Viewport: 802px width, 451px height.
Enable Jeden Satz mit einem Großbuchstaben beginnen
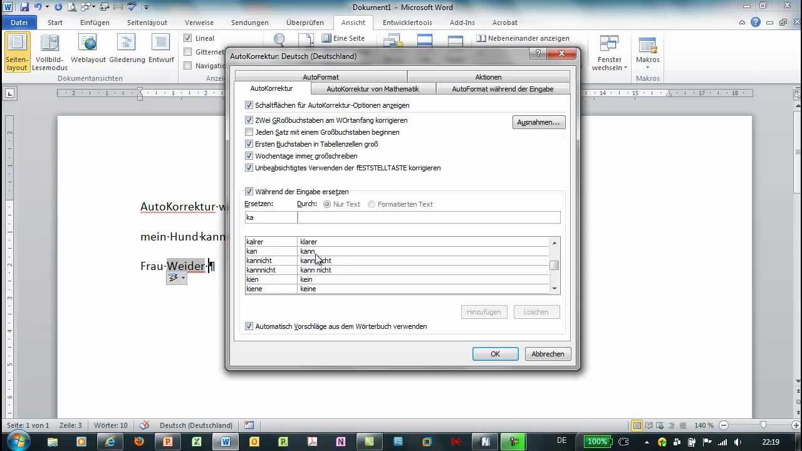249,132
